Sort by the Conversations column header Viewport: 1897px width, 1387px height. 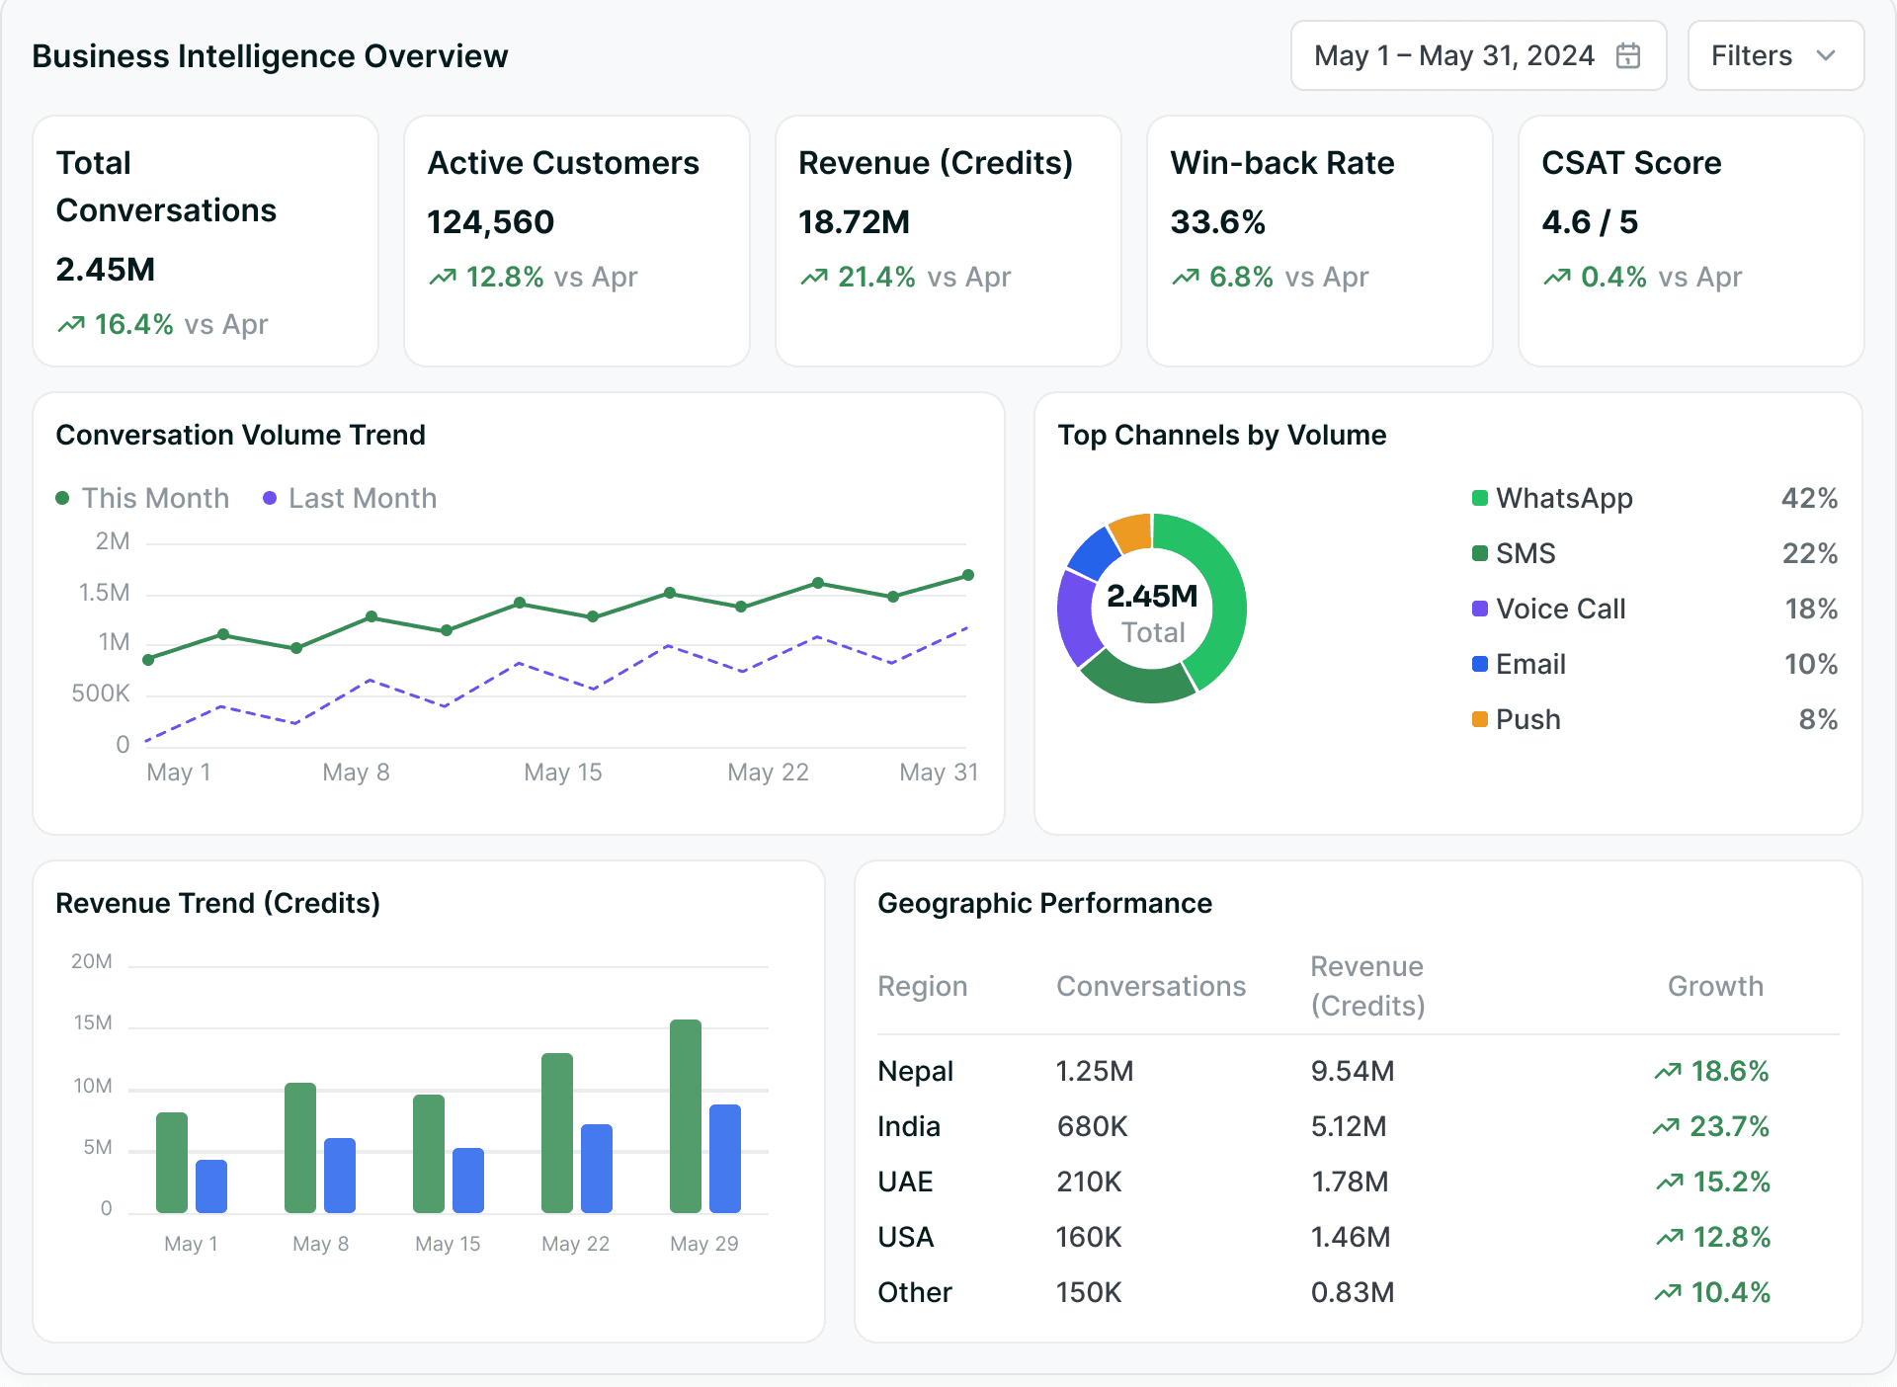point(1151,986)
